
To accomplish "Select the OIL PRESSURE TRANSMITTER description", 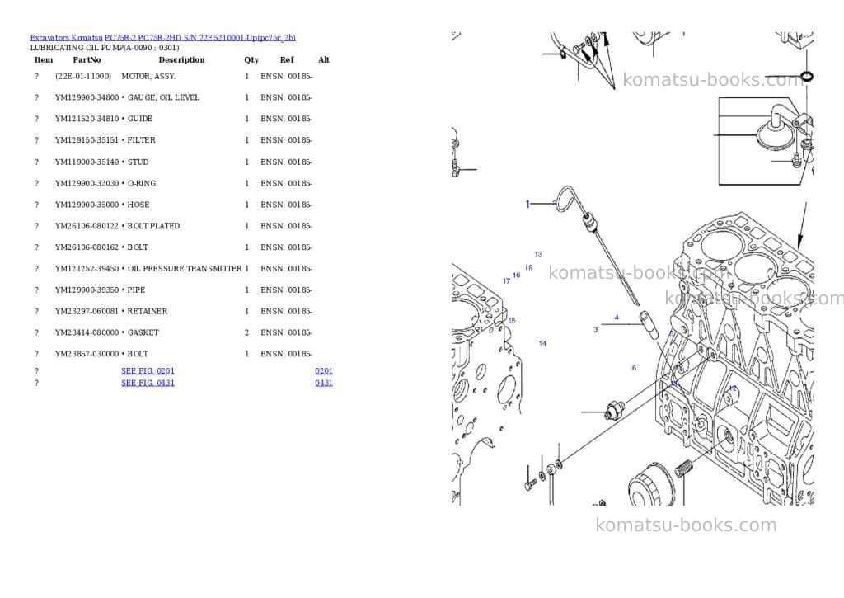I will click(185, 269).
